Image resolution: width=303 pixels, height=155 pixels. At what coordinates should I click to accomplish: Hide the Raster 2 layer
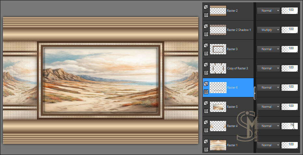point(205,15)
